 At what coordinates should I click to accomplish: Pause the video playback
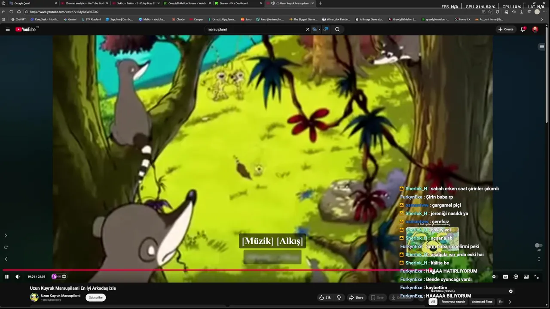pos(7,277)
